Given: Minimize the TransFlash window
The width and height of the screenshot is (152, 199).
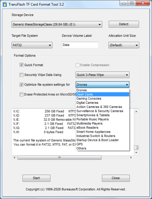Looking at the screenshot, I should (124, 3).
